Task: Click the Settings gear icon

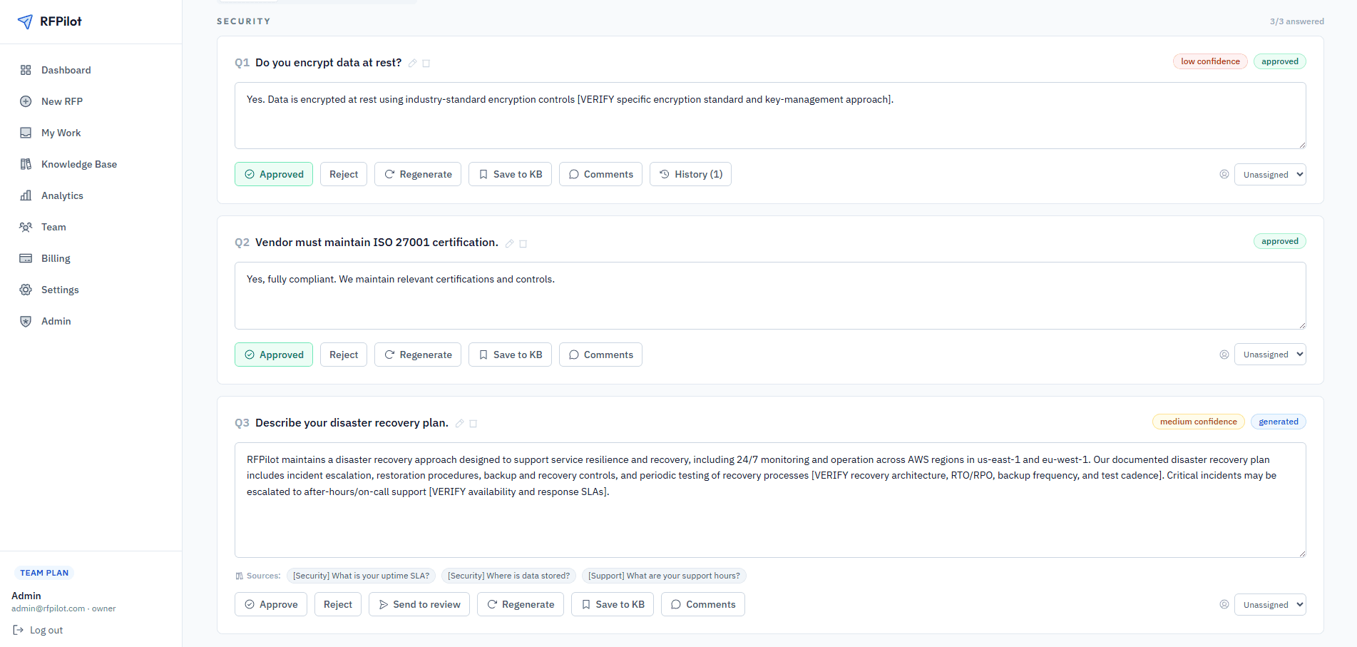Action: tap(26, 290)
